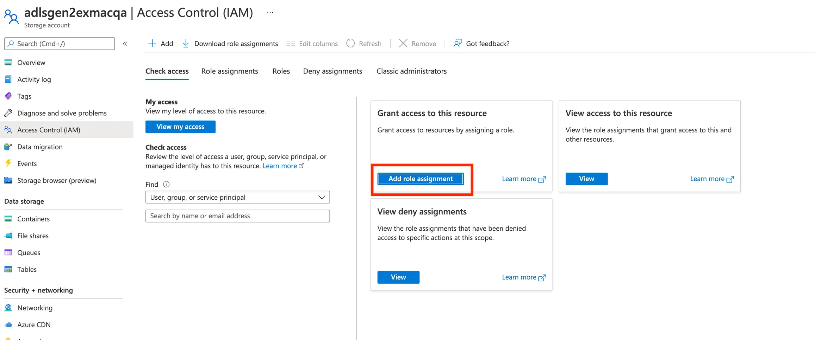Click the Download role assignments arrow icon
Image resolution: width=815 pixels, height=340 pixels.
click(186, 44)
